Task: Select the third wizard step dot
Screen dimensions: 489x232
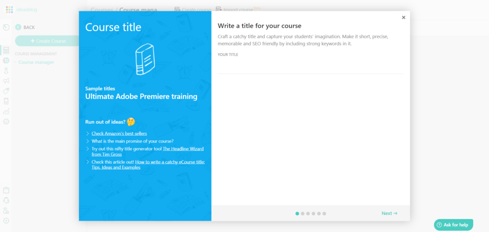Action: 308,213
